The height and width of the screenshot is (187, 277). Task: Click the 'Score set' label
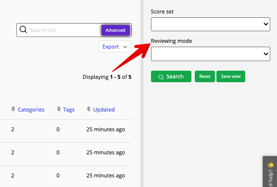162,12
